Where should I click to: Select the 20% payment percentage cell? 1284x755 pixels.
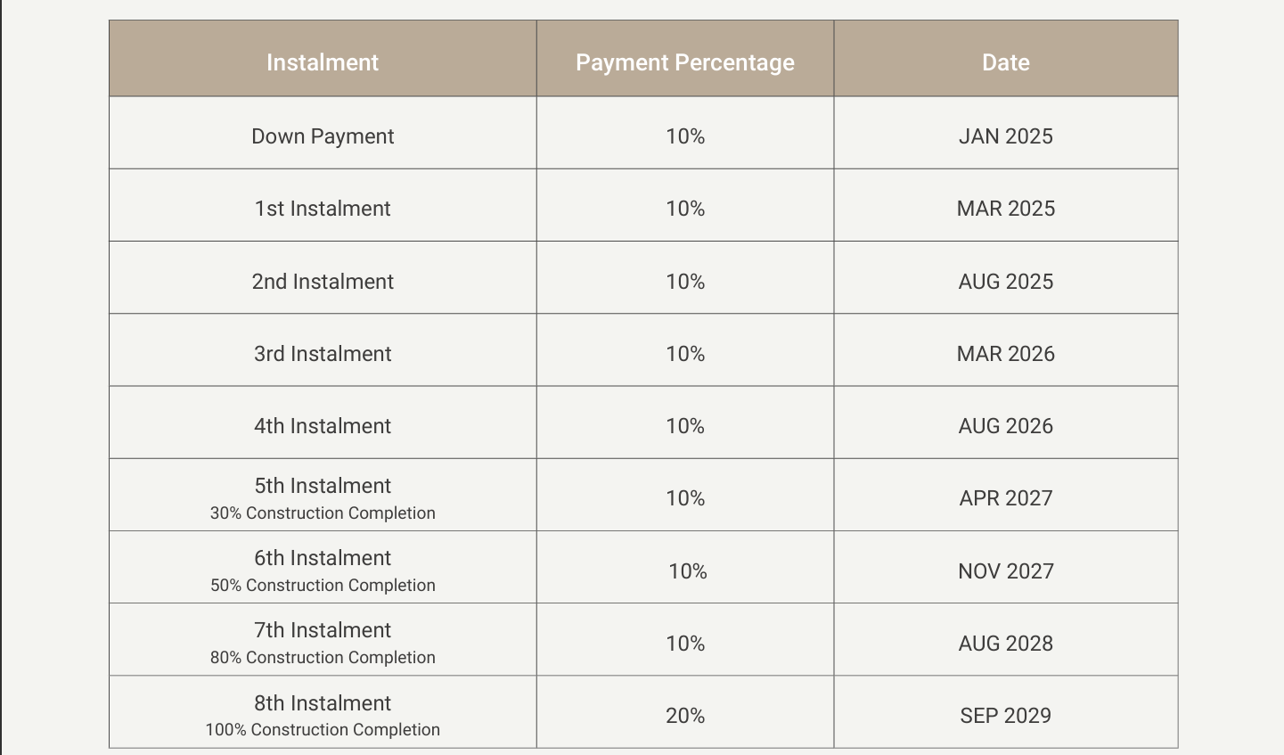point(684,716)
